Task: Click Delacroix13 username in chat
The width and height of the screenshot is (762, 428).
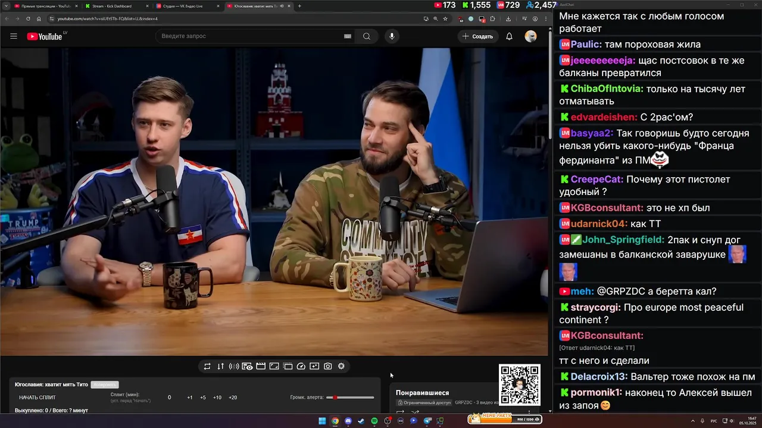Action: pos(599,376)
